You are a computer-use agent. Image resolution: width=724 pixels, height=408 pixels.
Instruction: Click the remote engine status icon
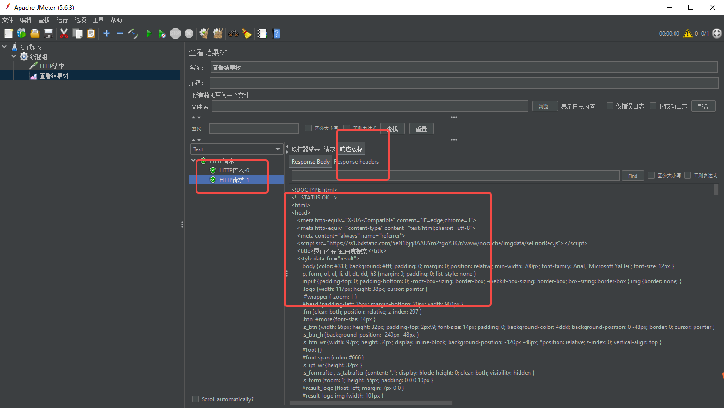pyautogui.click(x=717, y=33)
